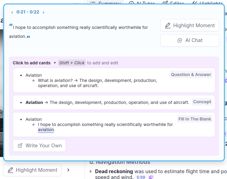Click the opening quotation mark icon
Screen dimensions: 227x179
(11, 25)
